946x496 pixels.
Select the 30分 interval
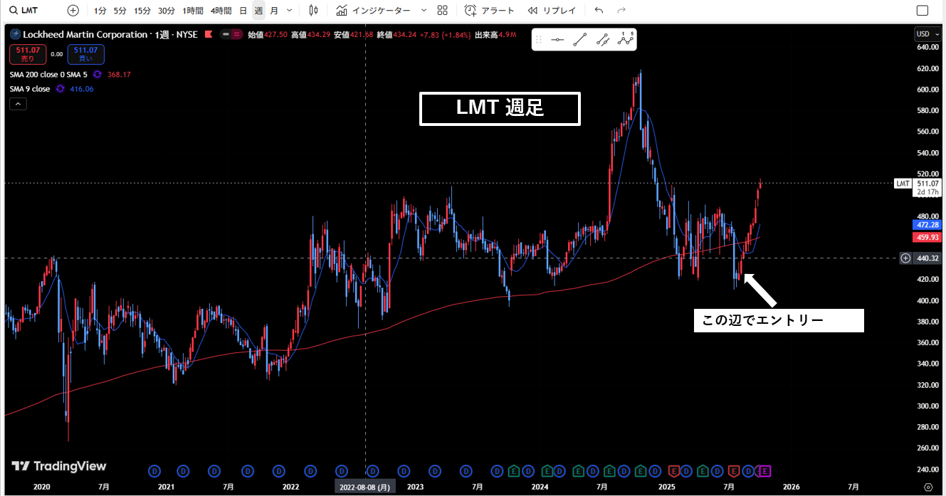pos(166,11)
